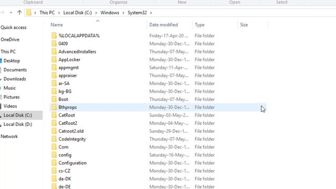Select the folder name Configuration
The image size is (336, 189).
pyautogui.click(x=72, y=163)
